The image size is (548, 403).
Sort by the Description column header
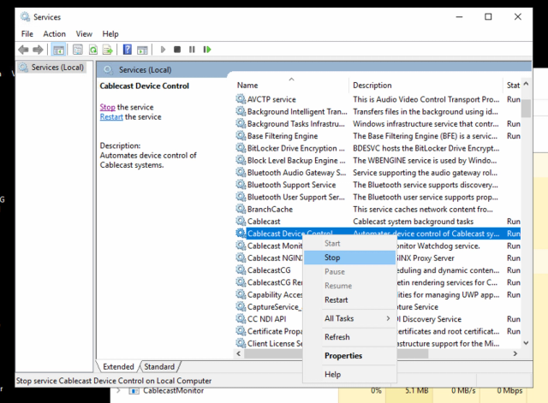click(426, 86)
